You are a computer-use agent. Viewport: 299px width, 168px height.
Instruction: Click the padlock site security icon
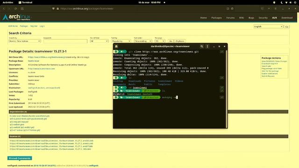[57, 8]
